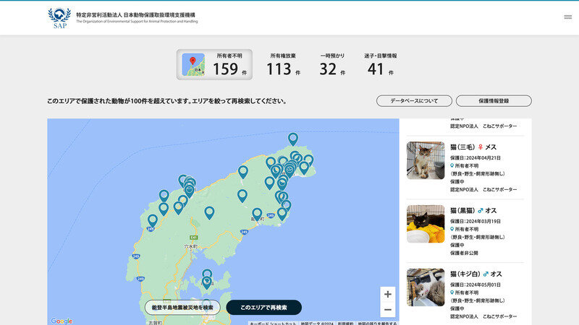Viewport: 579px width, 325px height.
Task: Click the 猫(黒猫) オス listing title
Action: [x=473, y=210]
